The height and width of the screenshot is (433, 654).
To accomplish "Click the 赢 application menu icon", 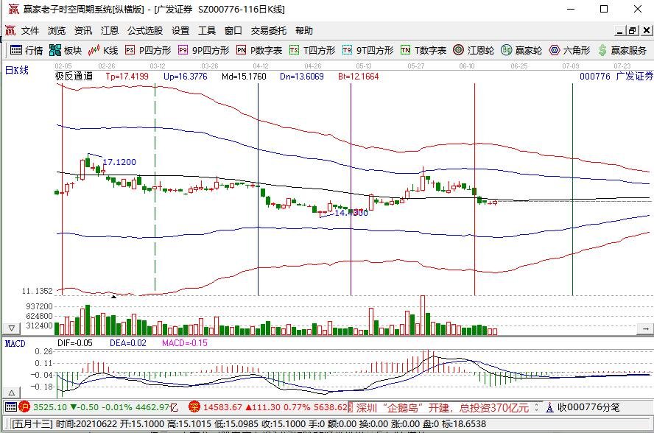I will click(x=10, y=30).
